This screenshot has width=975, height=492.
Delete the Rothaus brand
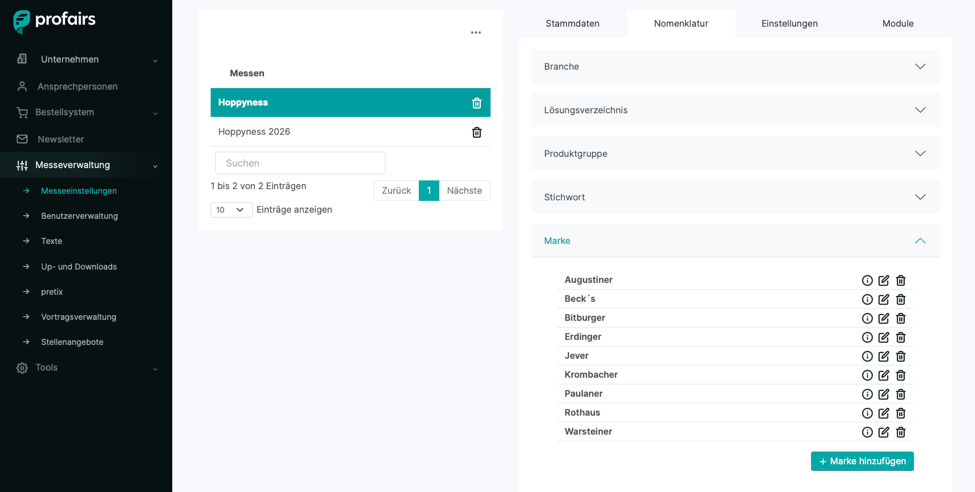901,413
